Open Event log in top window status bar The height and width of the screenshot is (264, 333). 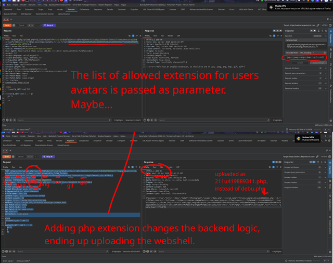pyautogui.click(x=8, y=129)
